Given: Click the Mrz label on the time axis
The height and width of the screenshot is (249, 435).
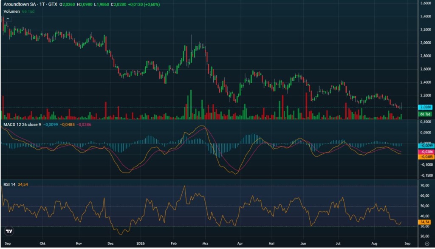Looking at the screenshot, I should pyautogui.click(x=205, y=243).
